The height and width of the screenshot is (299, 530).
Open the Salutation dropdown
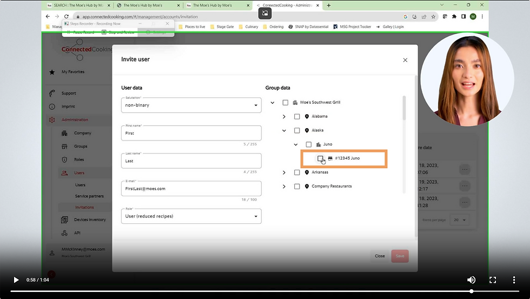[x=191, y=105]
